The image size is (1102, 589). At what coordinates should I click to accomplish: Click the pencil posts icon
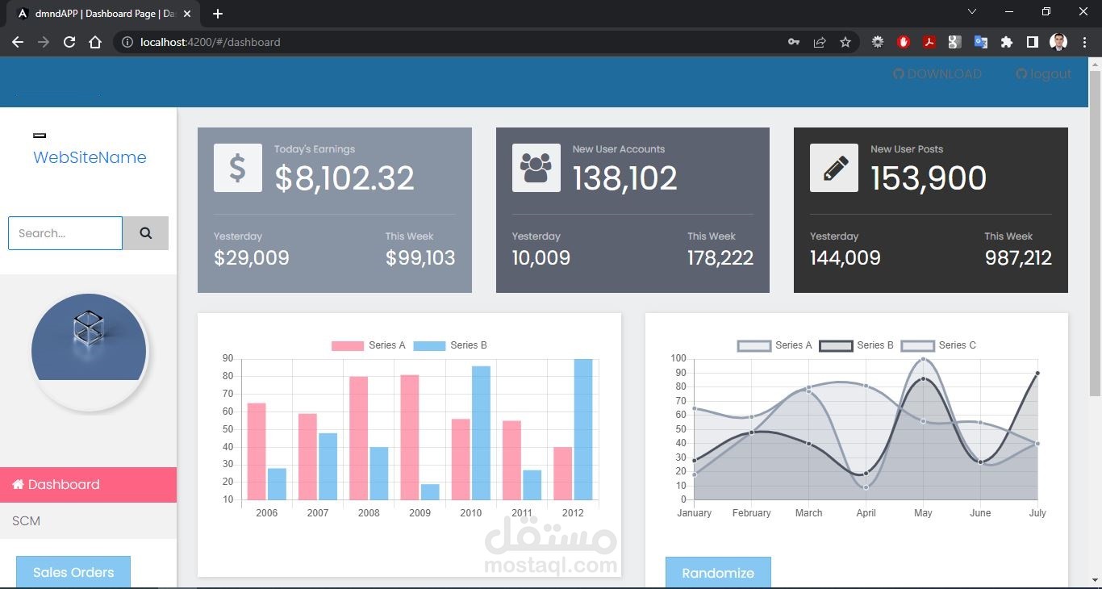(x=834, y=168)
